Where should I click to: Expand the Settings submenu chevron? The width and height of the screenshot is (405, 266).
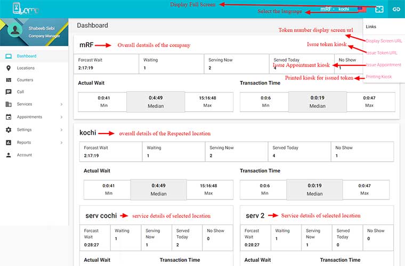pyautogui.click(x=61, y=130)
